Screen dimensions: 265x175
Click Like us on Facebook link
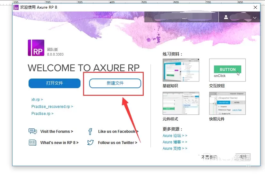(x=118, y=132)
